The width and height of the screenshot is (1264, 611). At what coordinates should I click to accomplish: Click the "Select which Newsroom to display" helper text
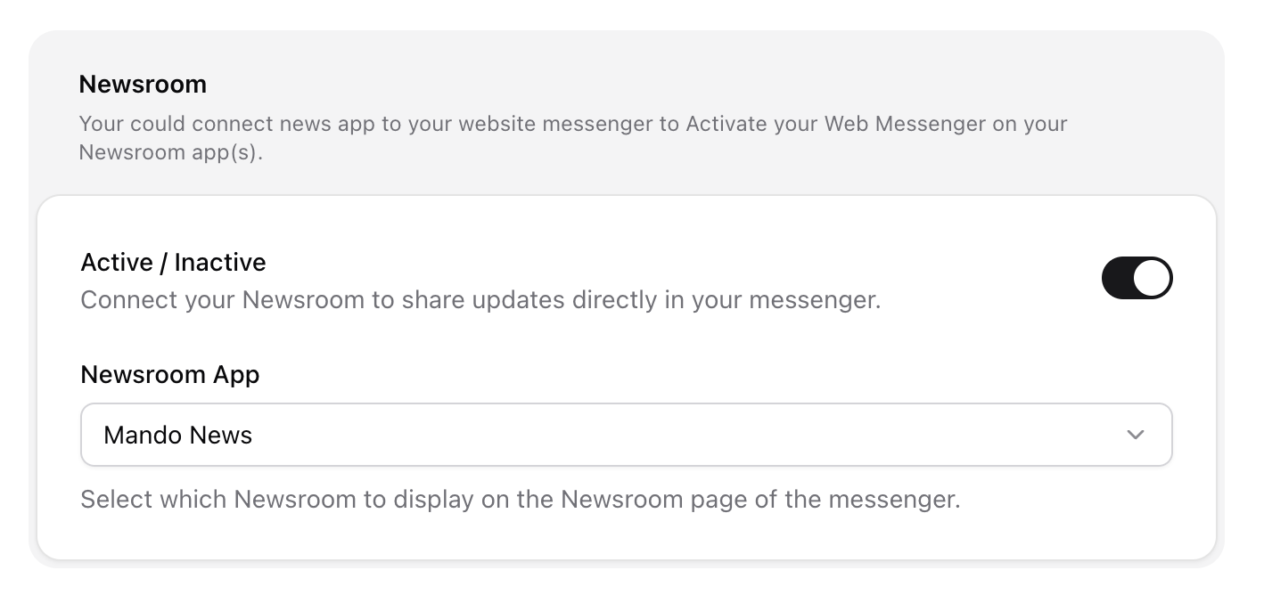(520, 499)
